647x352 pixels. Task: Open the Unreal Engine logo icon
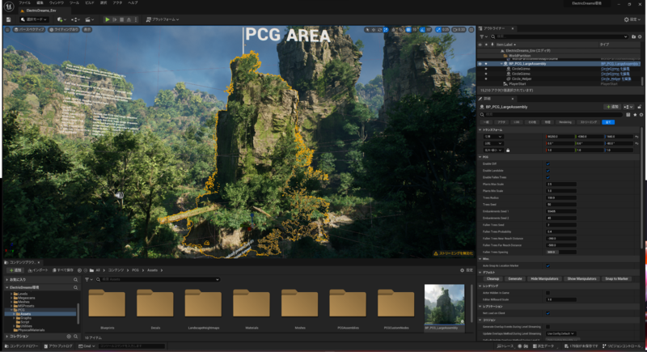click(x=7, y=5)
